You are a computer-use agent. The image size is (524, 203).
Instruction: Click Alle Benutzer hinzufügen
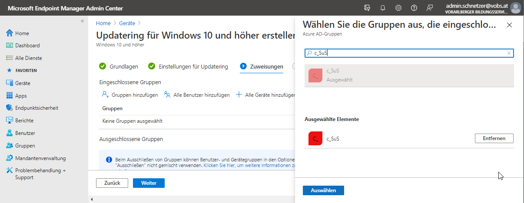(197, 95)
